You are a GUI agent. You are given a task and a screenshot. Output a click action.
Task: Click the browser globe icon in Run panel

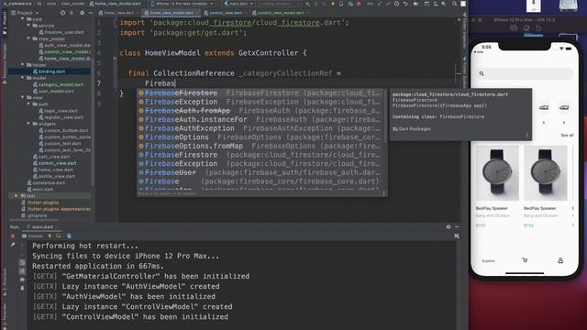click(69, 236)
